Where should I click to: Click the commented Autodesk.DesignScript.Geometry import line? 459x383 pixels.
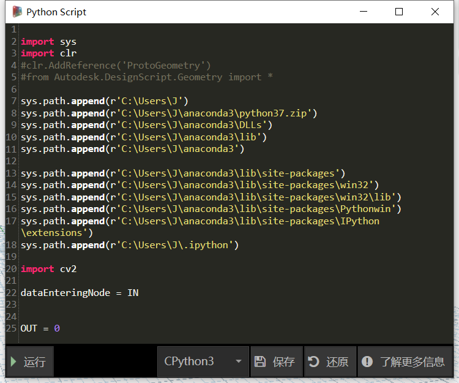[147, 77]
